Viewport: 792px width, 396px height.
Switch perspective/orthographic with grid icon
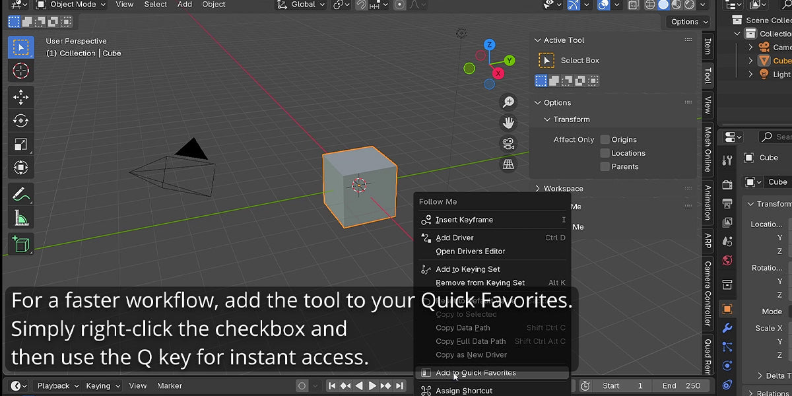click(x=508, y=164)
